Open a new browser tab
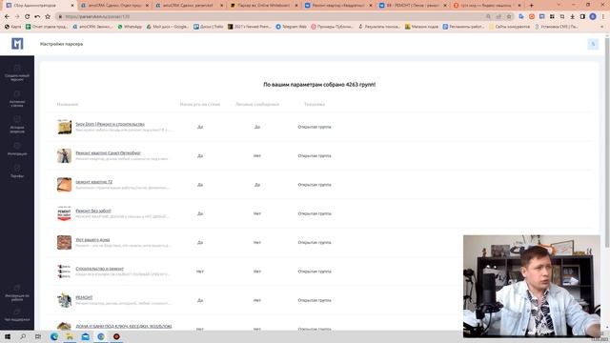 [x=531, y=6]
